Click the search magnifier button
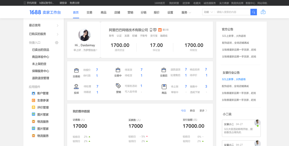 (254, 12)
